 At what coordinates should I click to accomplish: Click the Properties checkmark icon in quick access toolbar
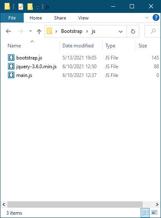(x=21, y=7)
